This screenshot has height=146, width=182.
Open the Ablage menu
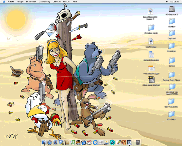pos(20,2)
